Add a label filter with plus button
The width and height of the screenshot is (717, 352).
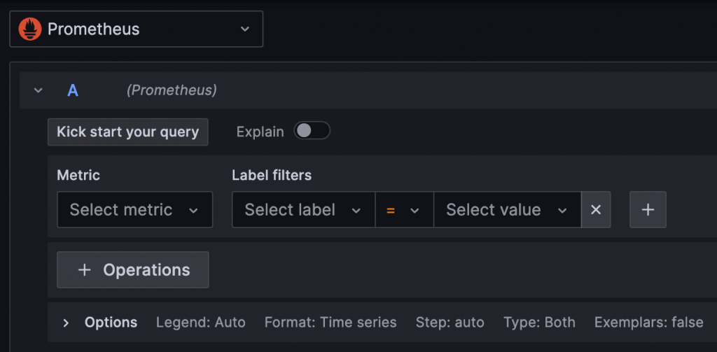[648, 210]
